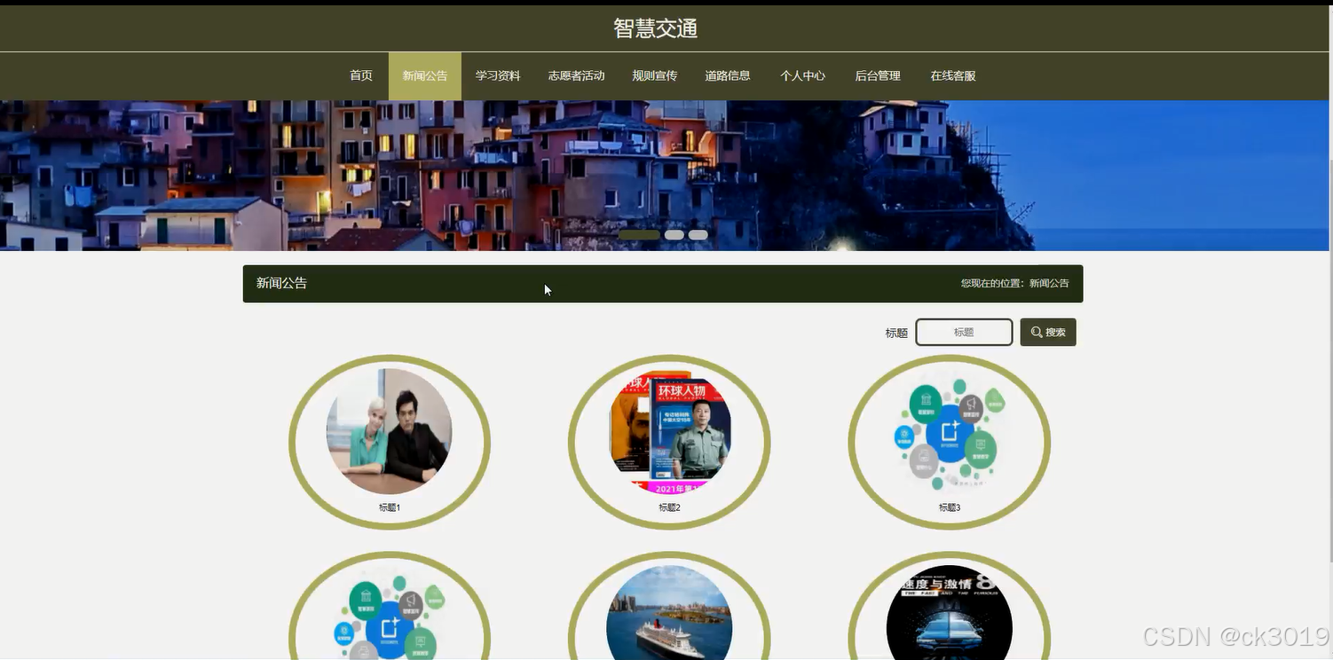Open the 标题2 magazine cover thumbnail
The width and height of the screenshot is (1333, 660).
[x=669, y=431]
